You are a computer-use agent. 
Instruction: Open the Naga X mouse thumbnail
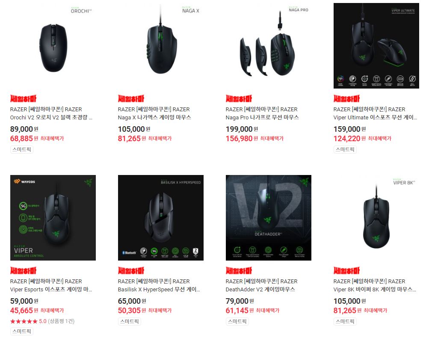click(161, 46)
